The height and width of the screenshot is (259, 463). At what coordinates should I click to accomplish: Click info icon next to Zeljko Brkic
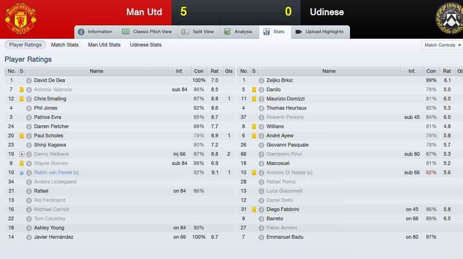point(261,81)
